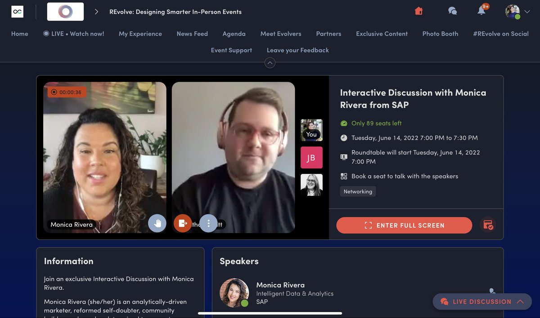Leave the roundtable with exit icon
This screenshot has height=318, width=540.
pyautogui.click(x=182, y=223)
